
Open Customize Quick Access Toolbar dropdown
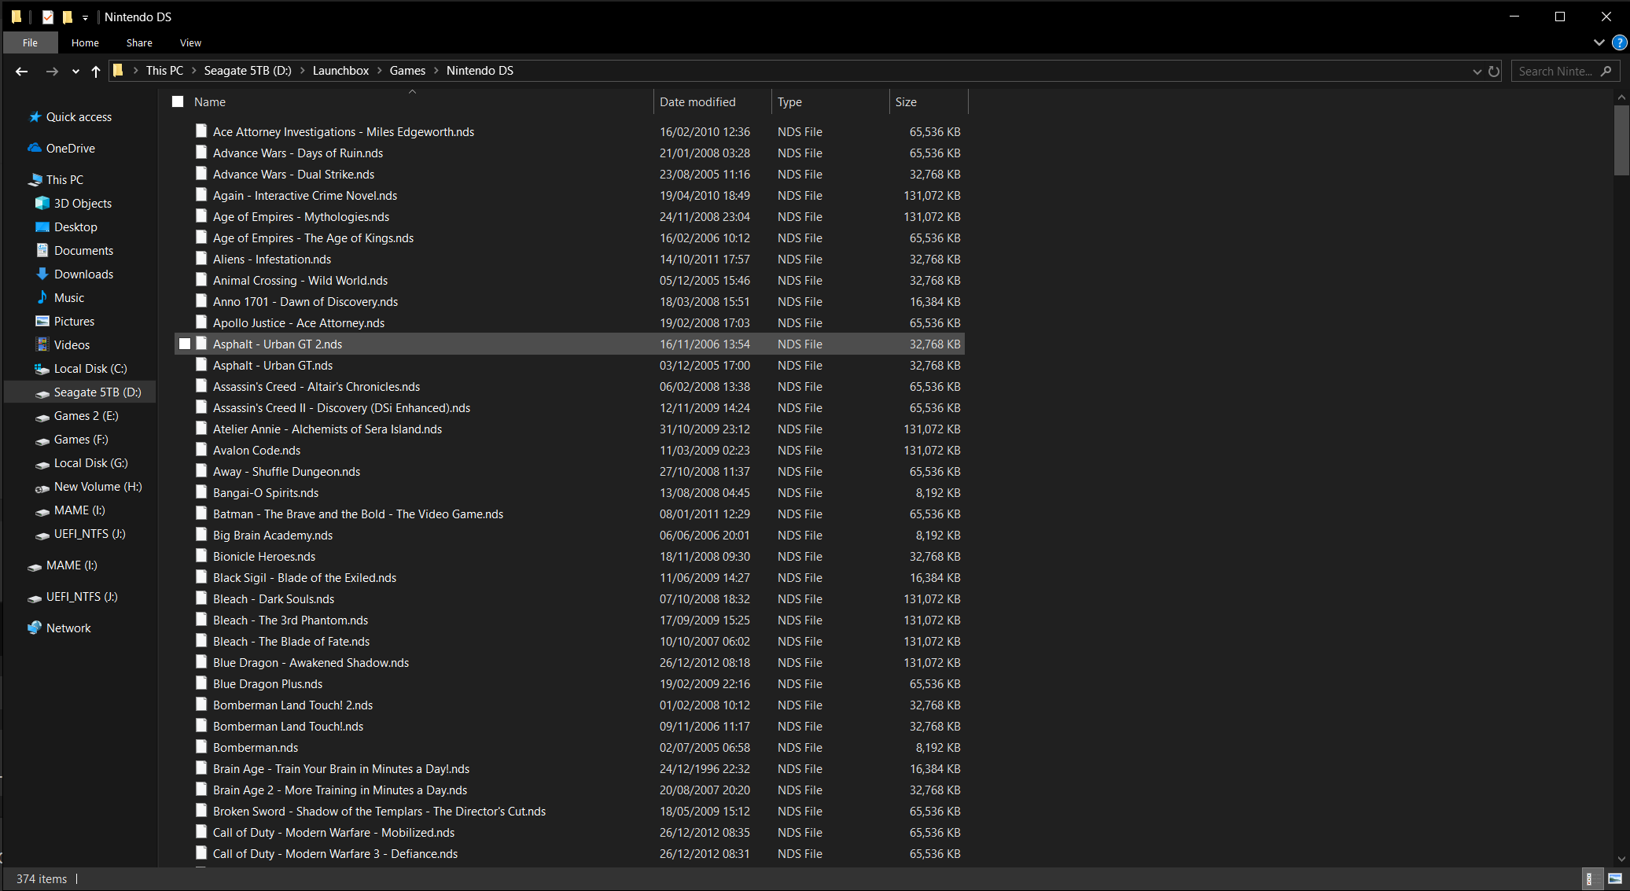85,17
